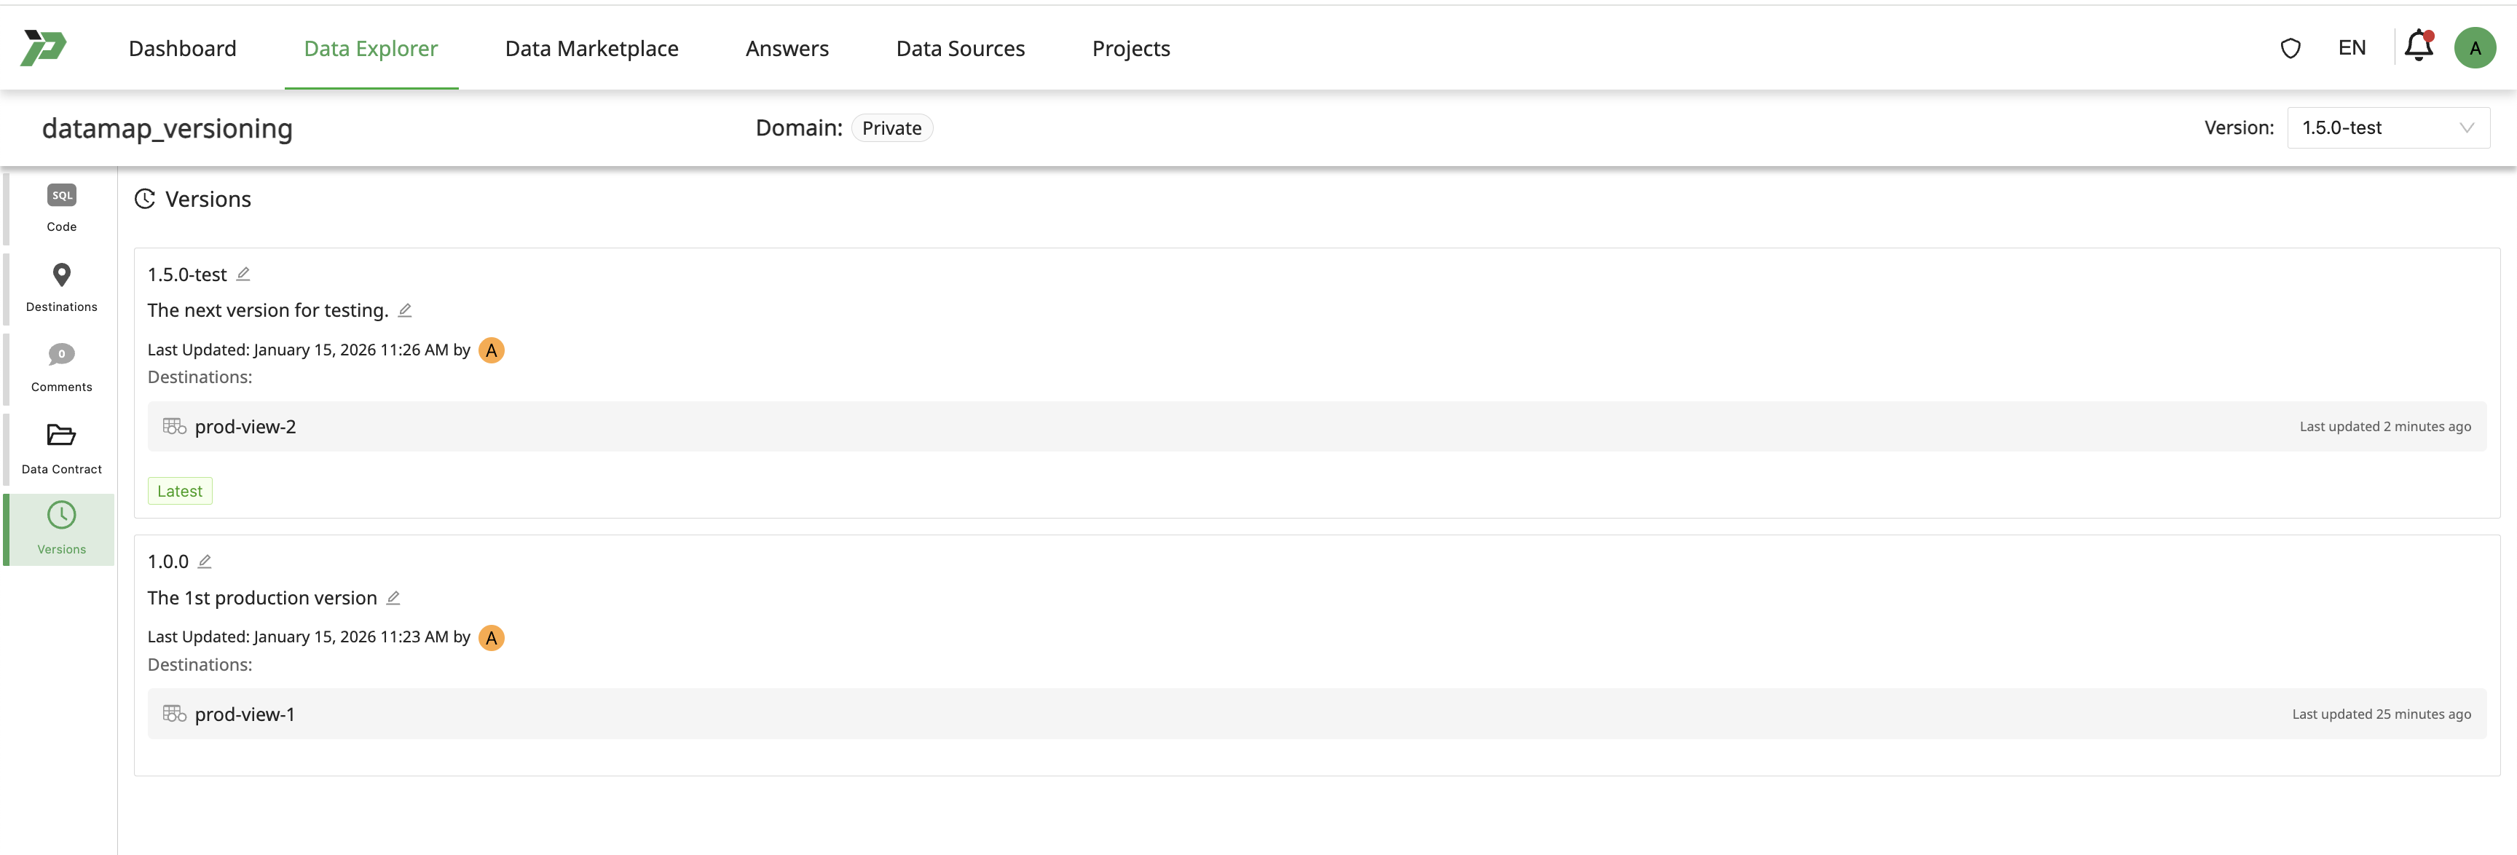Select the Destinations sidebar icon
Image resolution: width=2517 pixels, height=855 pixels.
click(x=60, y=287)
